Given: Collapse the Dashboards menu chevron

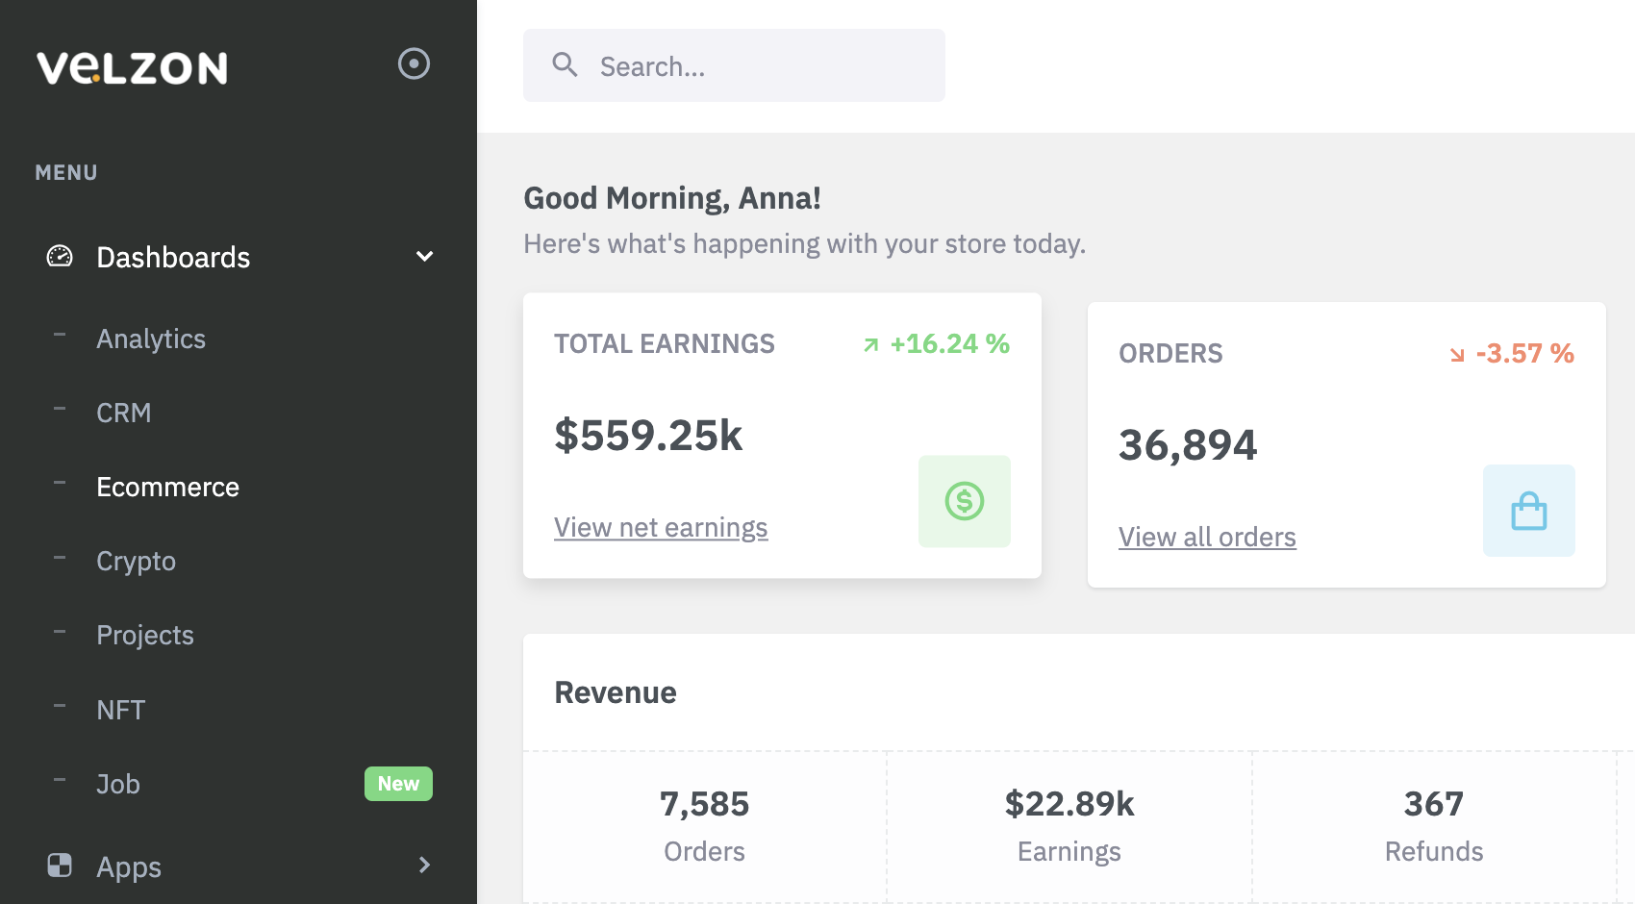Looking at the screenshot, I should click(424, 257).
